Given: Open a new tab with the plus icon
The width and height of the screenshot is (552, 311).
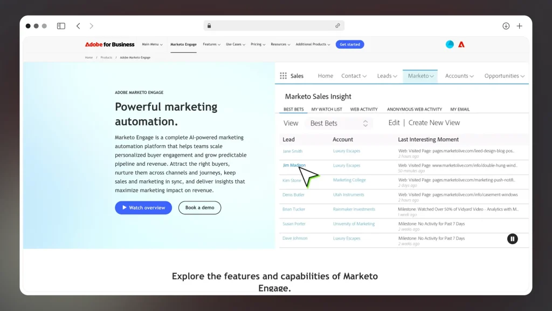Looking at the screenshot, I should 519,26.
